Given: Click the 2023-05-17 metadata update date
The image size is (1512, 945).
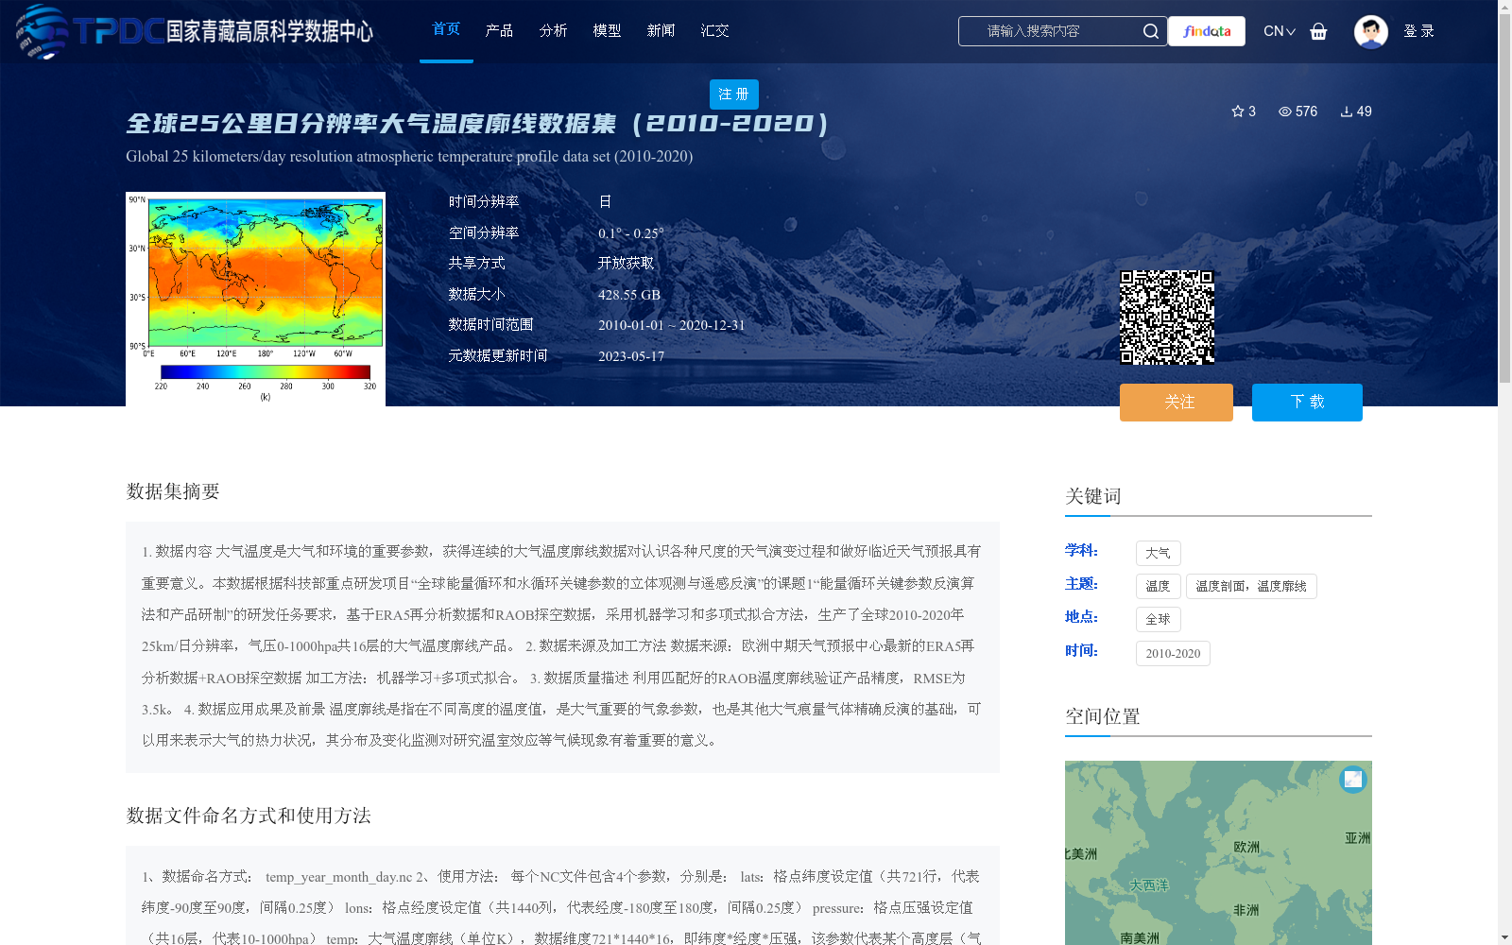Looking at the screenshot, I should click(631, 356).
